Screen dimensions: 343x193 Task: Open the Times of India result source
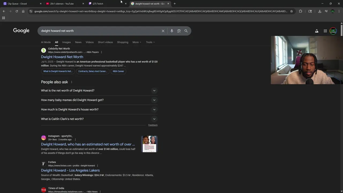pyautogui.click(x=56, y=188)
